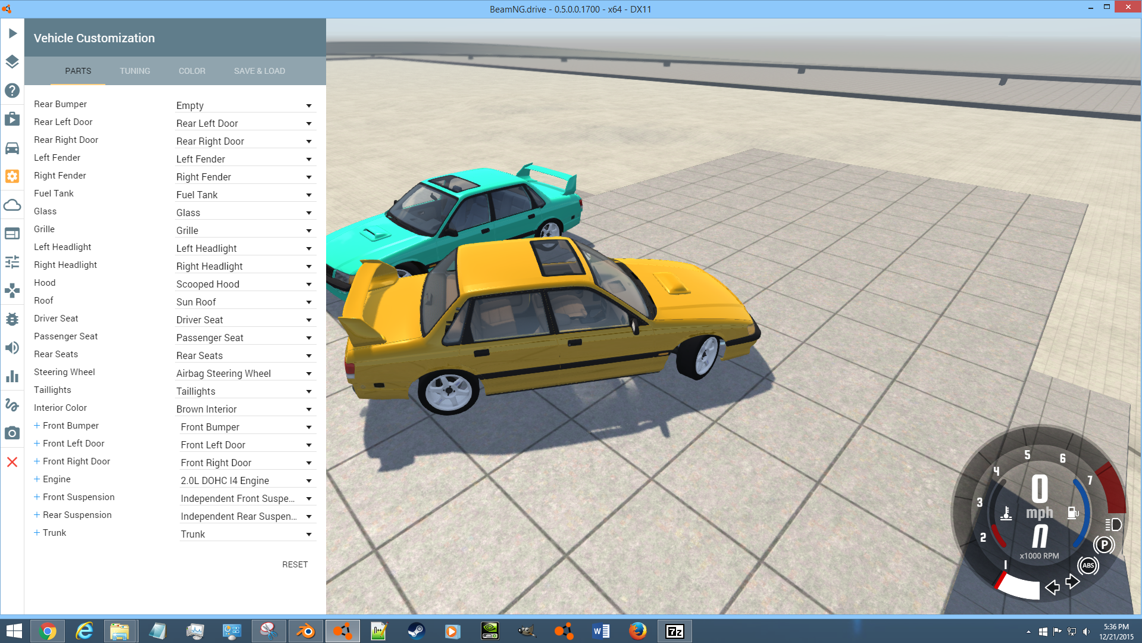Viewport: 1142px width, 643px height.
Task: Open the Driver Seat dropdown
Action: [x=245, y=320]
